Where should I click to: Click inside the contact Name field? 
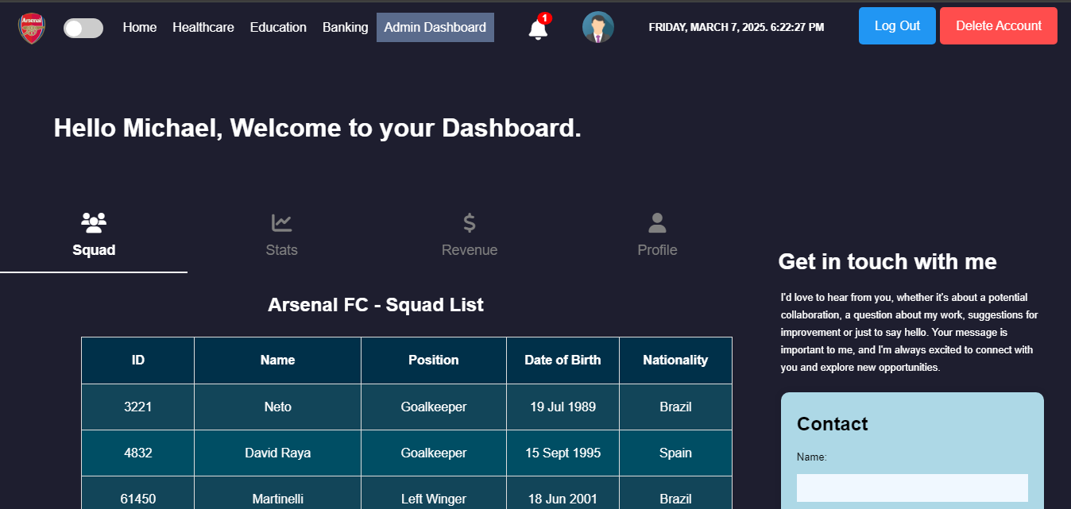tap(911, 488)
